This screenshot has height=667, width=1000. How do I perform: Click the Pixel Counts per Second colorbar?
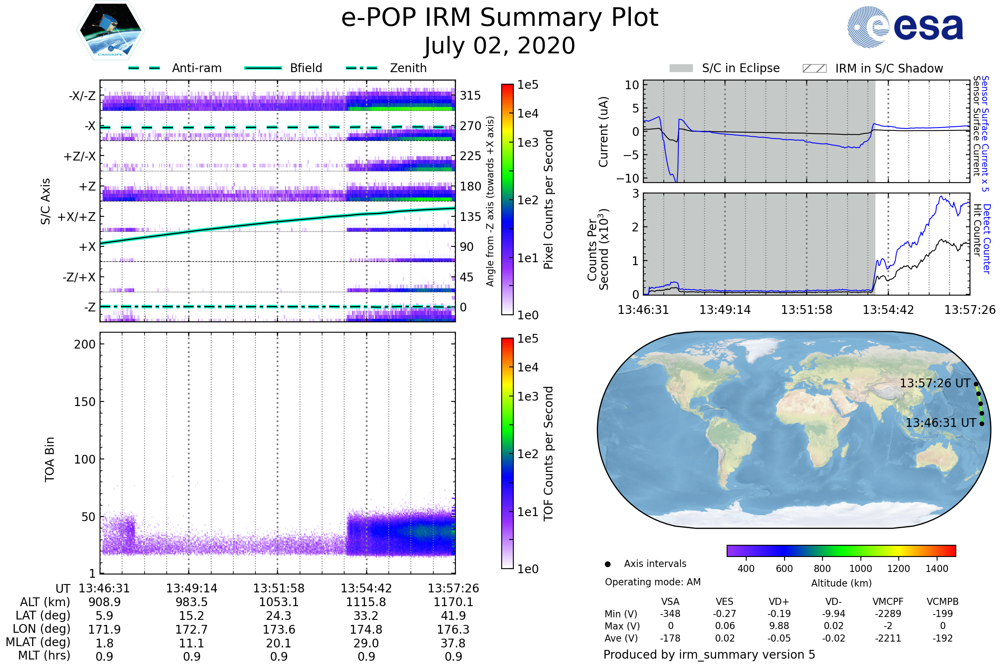pyautogui.click(x=507, y=199)
